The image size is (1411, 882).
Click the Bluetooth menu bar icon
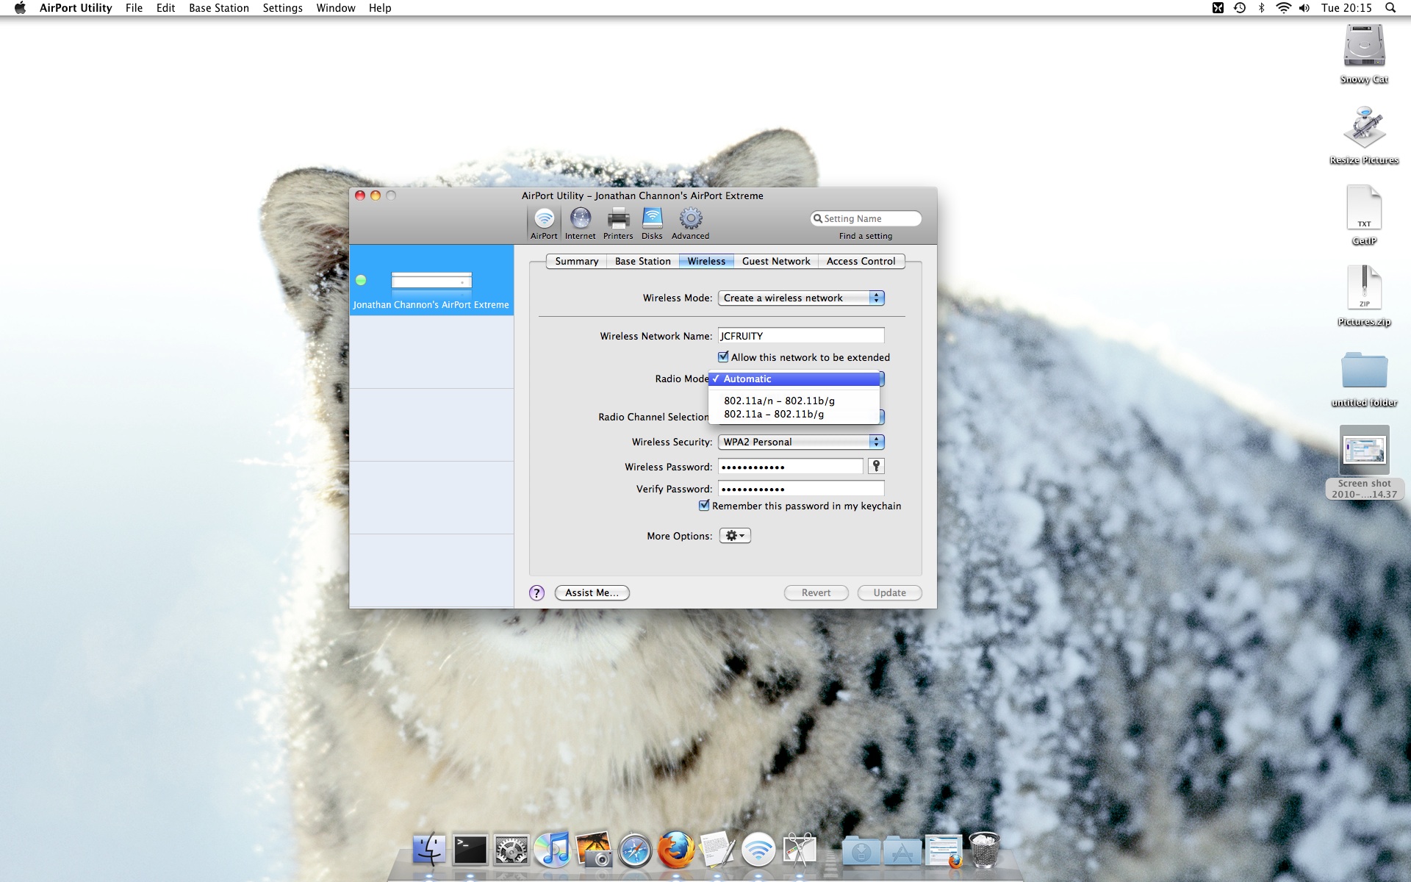click(x=1262, y=8)
